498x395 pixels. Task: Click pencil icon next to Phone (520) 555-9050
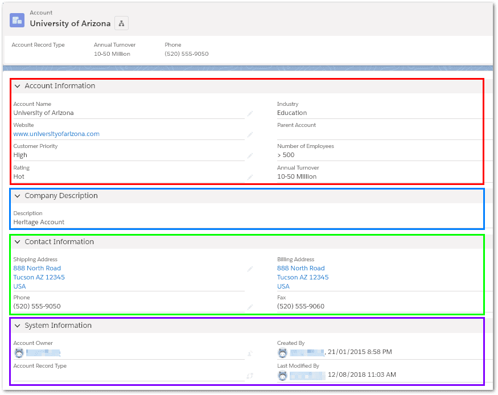coord(249,307)
